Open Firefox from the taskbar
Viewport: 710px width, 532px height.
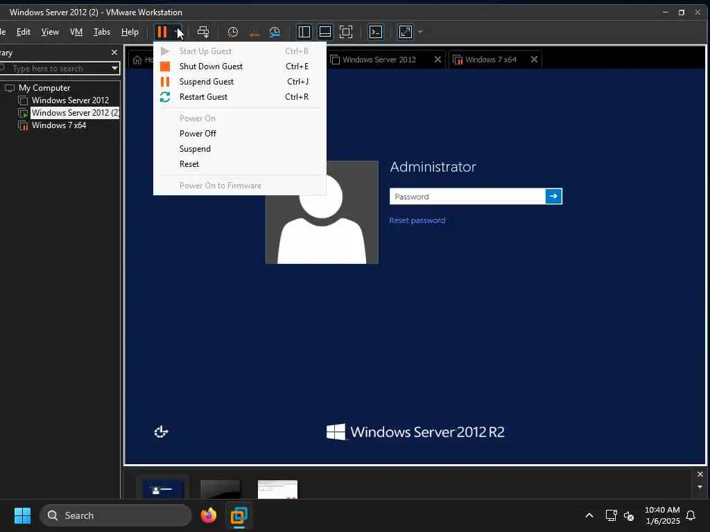coord(209,515)
